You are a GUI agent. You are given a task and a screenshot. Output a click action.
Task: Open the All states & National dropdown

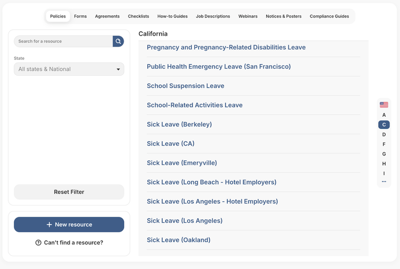tap(69, 69)
